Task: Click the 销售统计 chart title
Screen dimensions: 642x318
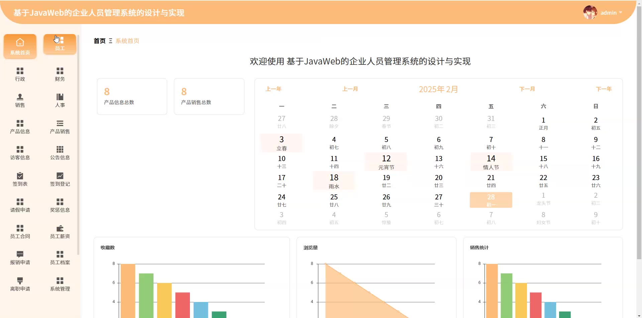Action: (479, 248)
